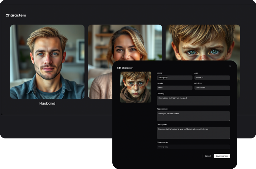Click the Character ID field young-boy
The image size is (256, 169).
tap(193, 147)
